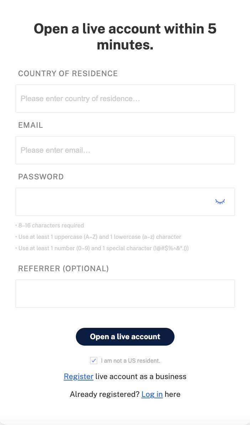Click into the email input field
Viewport: 250px width, 425px height.
[x=125, y=150]
